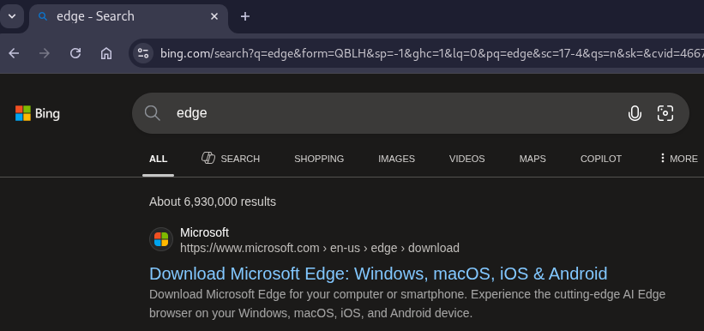Image resolution: width=704 pixels, height=331 pixels.
Task: Go back to the previous page
Action: click(x=14, y=53)
